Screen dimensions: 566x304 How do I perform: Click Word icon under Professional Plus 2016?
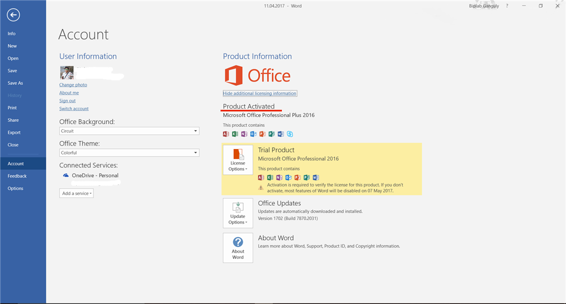[280, 134]
